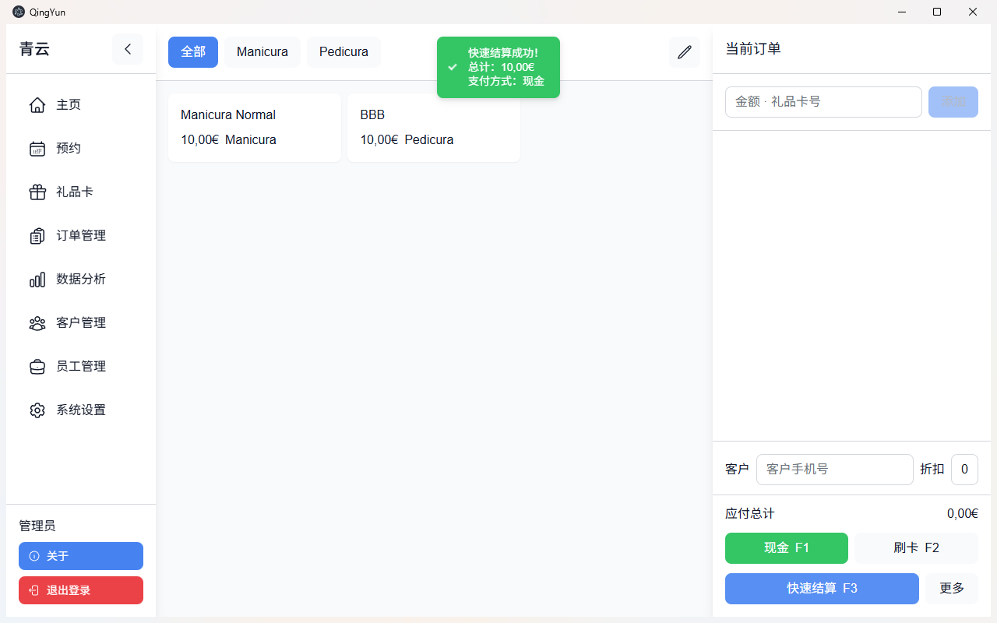Click the people icon beside 客户管理
Screen dimensions: 997x623
coord(37,322)
